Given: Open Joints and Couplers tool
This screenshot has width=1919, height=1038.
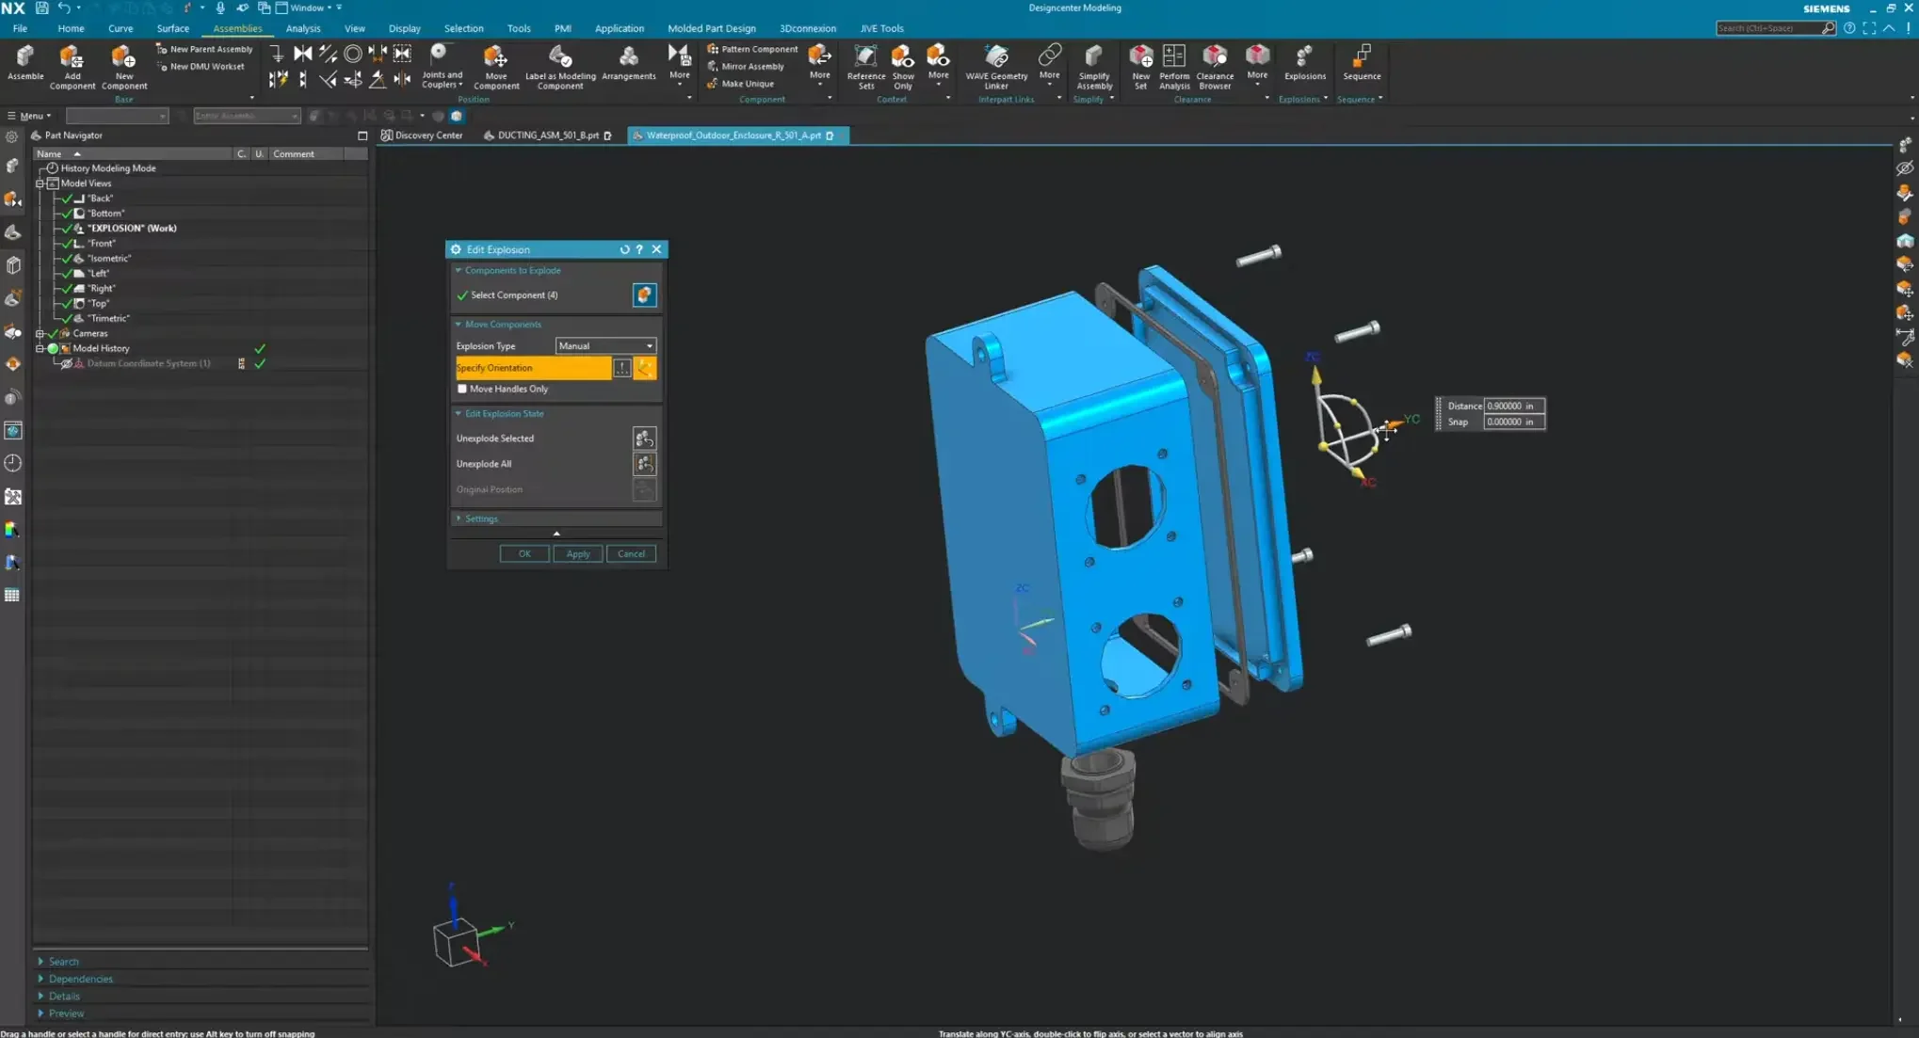Looking at the screenshot, I should point(442,66).
